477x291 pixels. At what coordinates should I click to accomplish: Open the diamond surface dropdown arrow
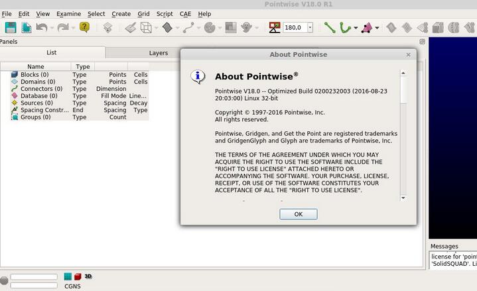(x=177, y=28)
